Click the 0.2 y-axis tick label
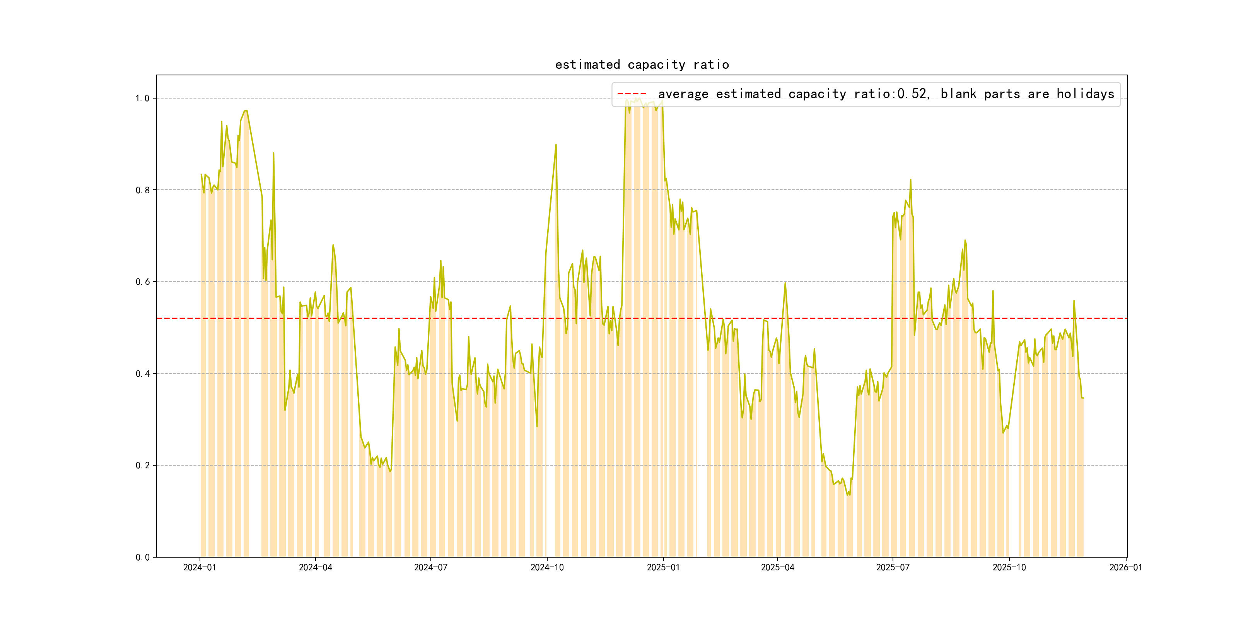Screen dimensions: 1253x626 click(x=142, y=466)
